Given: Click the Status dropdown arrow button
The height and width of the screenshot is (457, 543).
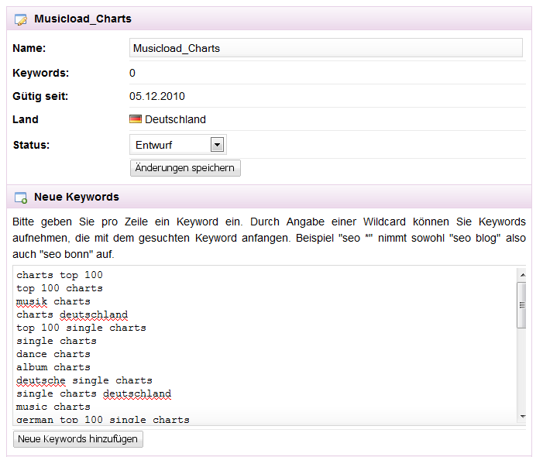Looking at the screenshot, I should pos(217,145).
